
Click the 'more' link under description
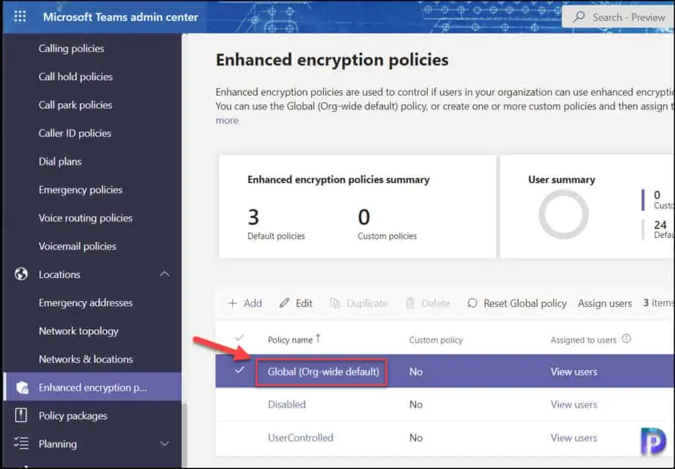tap(227, 121)
